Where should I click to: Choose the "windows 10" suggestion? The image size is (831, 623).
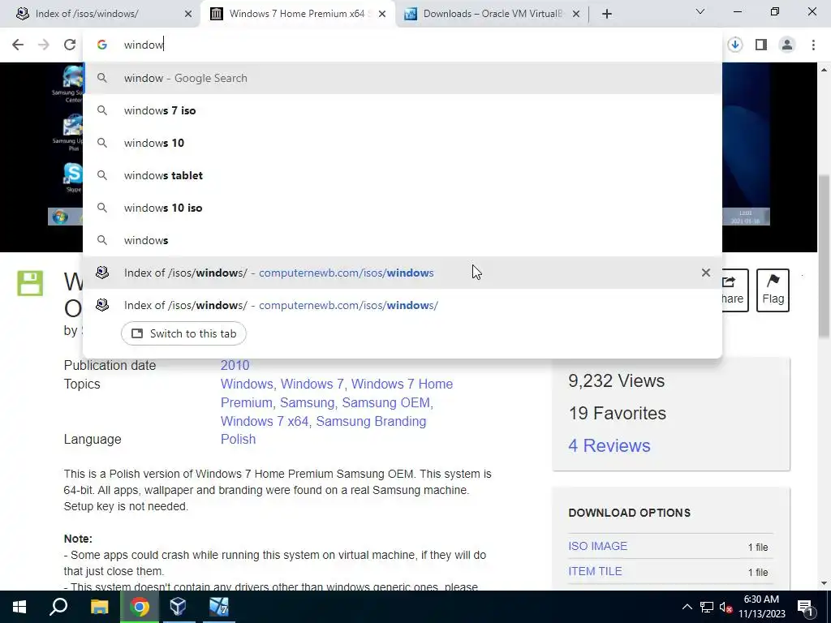point(403,143)
